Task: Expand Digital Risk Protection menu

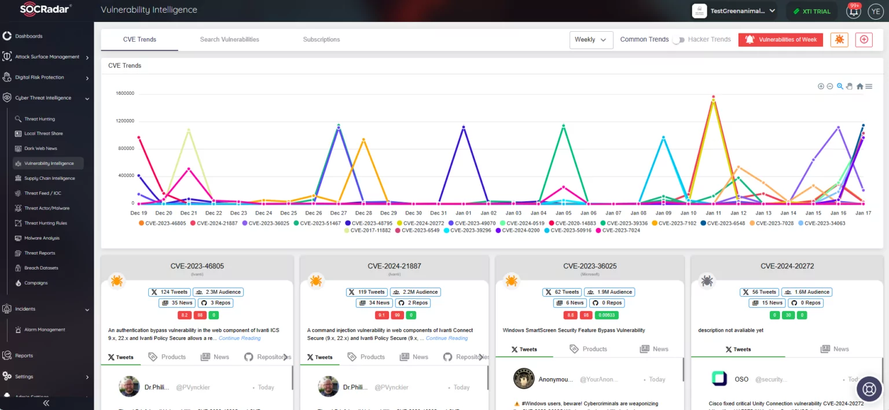Action: point(46,77)
